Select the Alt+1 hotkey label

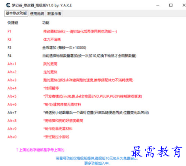[x=12, y=64]
